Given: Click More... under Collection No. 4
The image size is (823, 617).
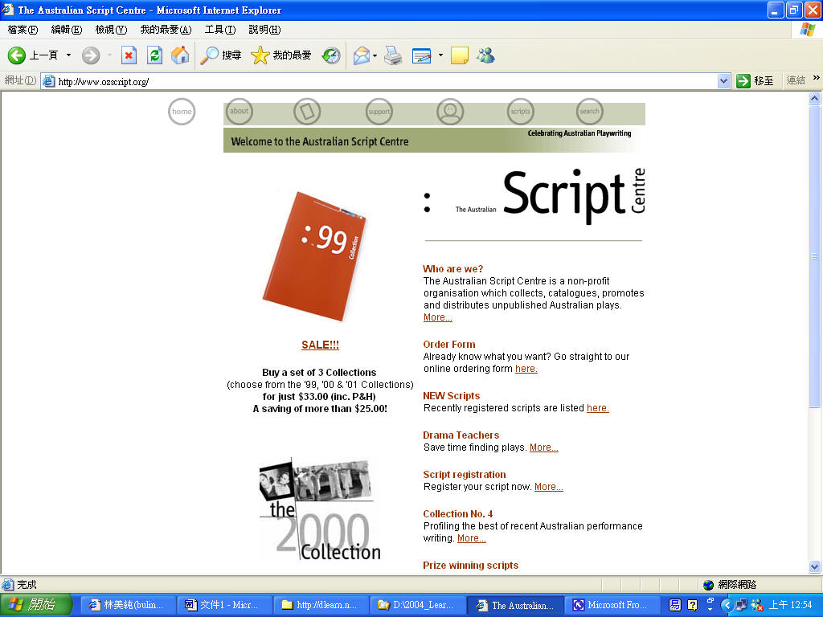Looking at the screenshot, I should 471,538.
